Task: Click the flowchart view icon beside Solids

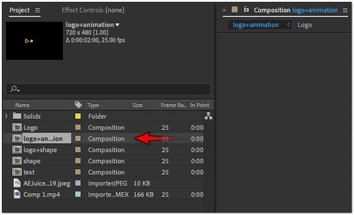Action: point(208,116)
